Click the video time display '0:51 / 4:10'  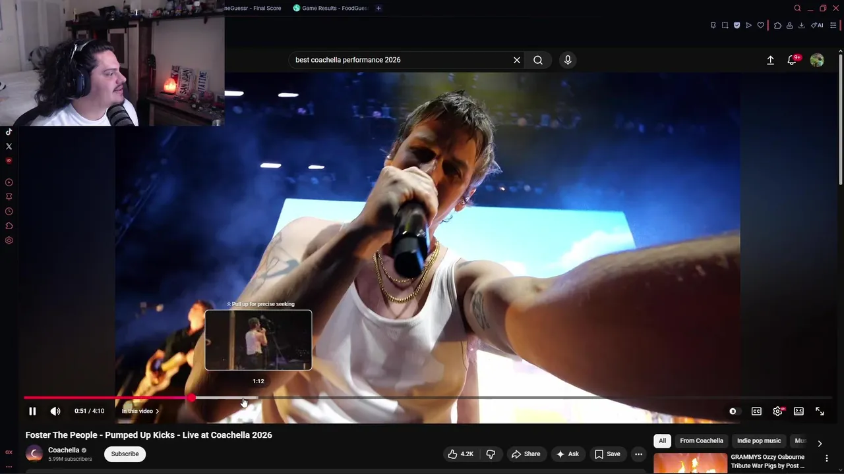pyautogui.click(x=89, y=411)
